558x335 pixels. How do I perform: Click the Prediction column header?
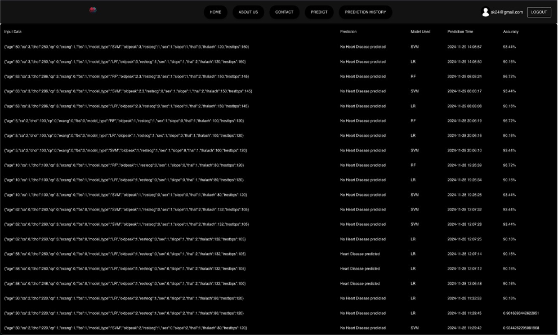[348, 32]
